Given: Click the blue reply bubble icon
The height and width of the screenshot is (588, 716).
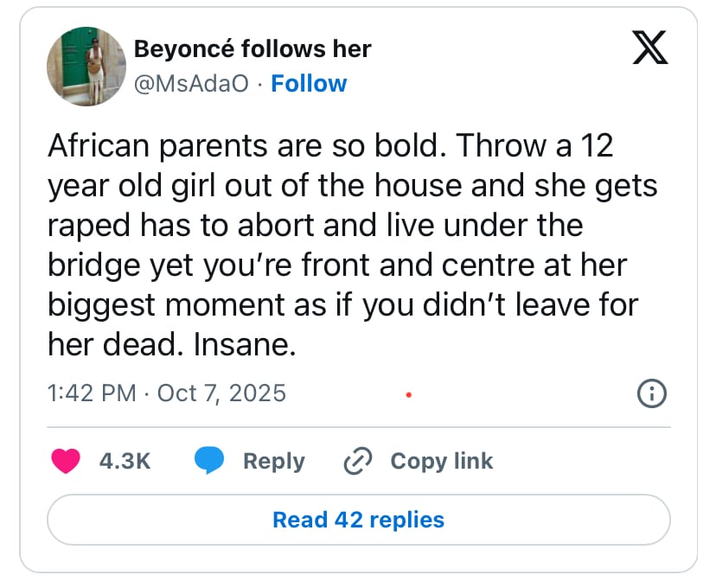Looking at the screenshot, I should point(208,462).
